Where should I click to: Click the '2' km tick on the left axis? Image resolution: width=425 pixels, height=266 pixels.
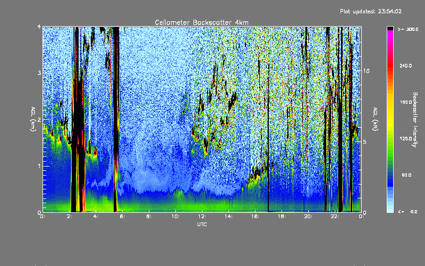[39, 119]
